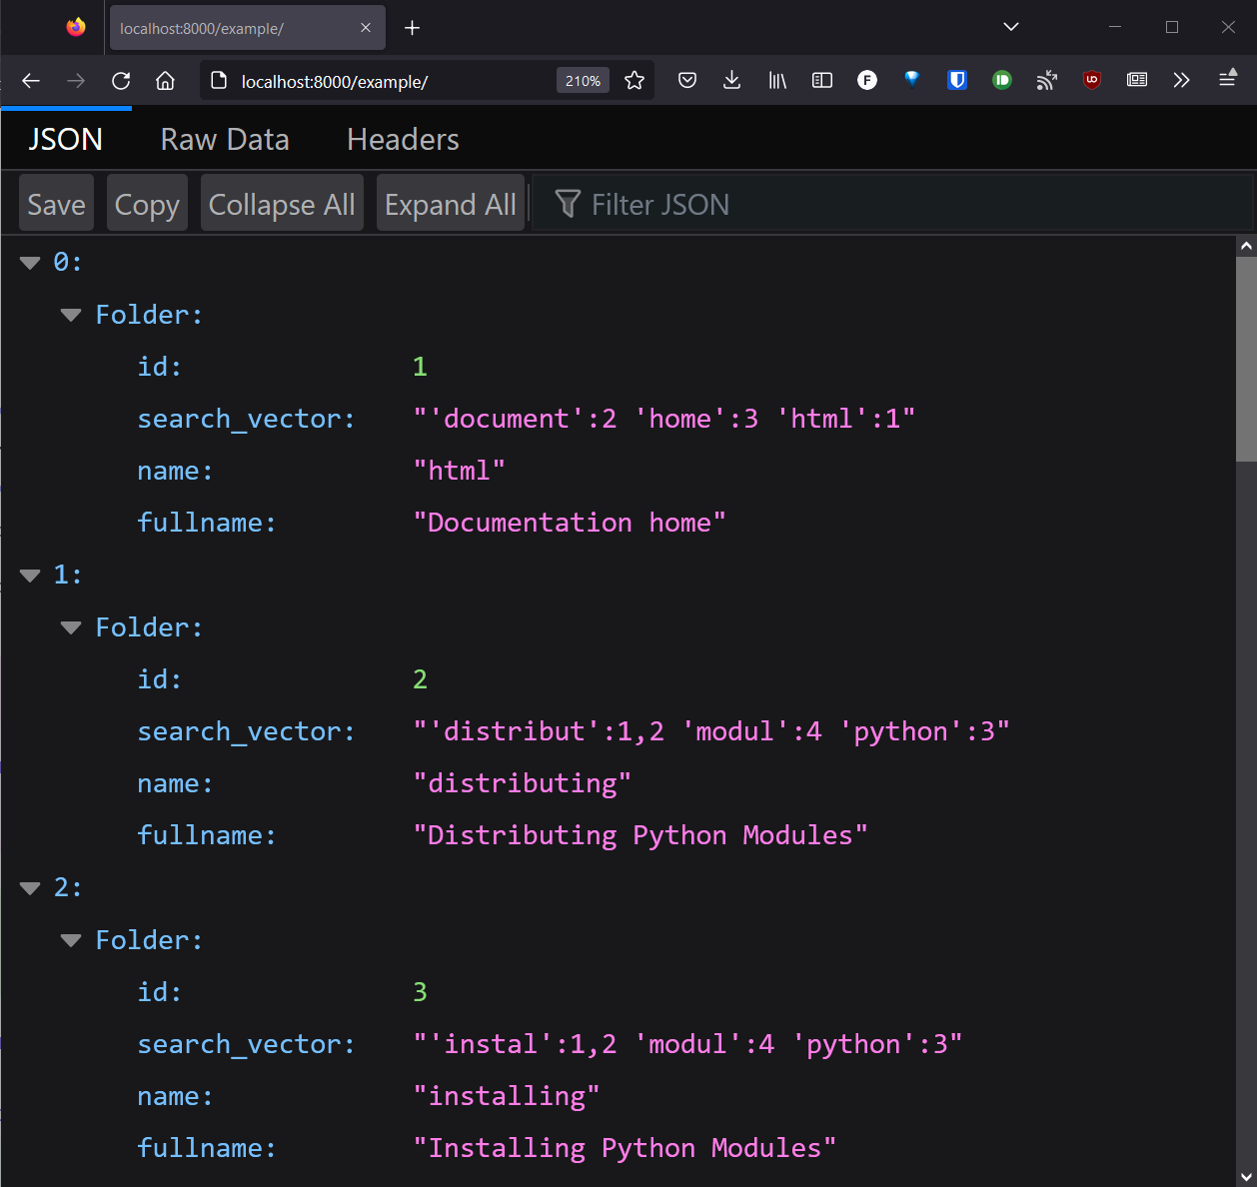Screen dimensions: 1257x1187
Task: Open the uBlock Origin extension
Action: click(1091, 80)
